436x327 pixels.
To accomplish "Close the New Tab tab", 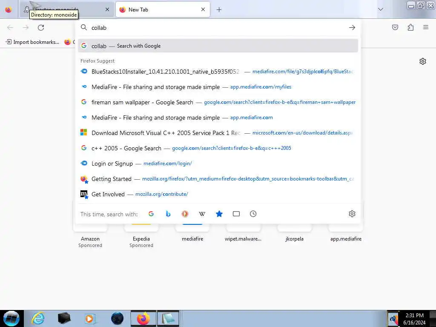I will [203, 10].
